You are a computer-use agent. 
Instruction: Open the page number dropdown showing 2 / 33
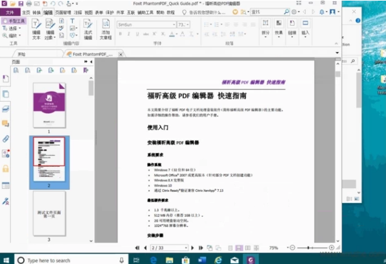click(x=186, y=248)
